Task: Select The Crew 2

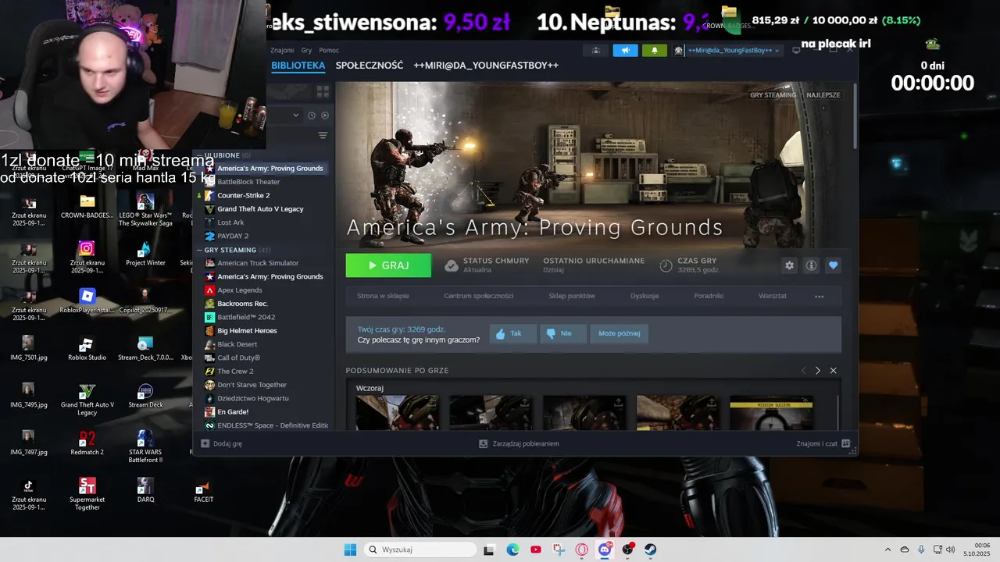Action: tap(235, 372)
